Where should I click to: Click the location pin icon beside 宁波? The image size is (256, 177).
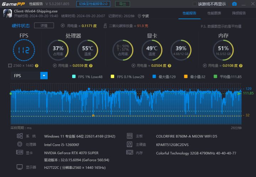[139, 16]
